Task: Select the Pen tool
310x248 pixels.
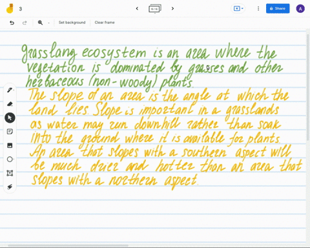Action: tap(10, 90)
